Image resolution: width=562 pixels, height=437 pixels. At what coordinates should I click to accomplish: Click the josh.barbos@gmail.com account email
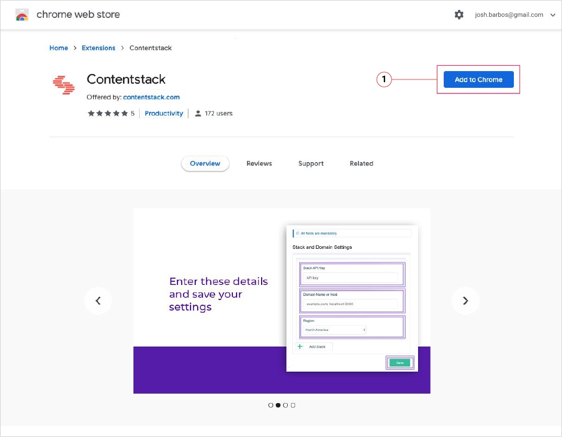pos(509,15)
